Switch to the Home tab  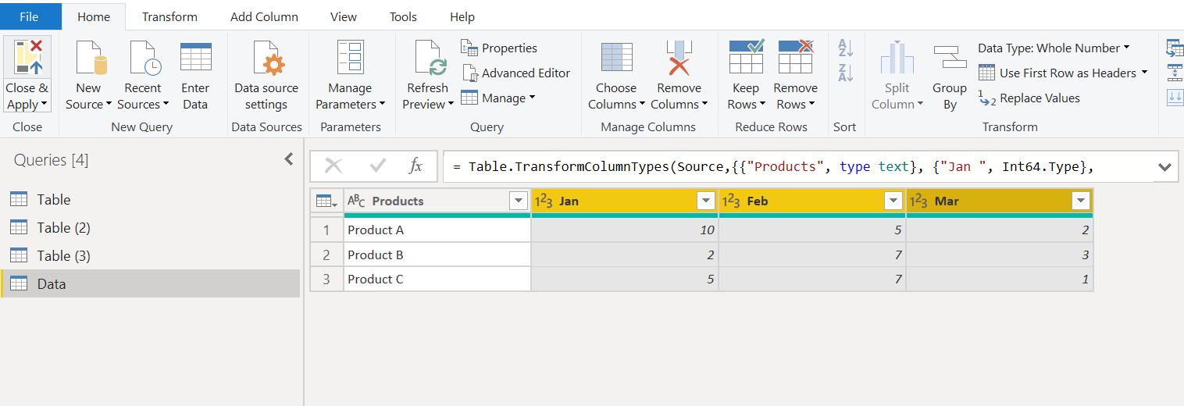click(94, 16)
